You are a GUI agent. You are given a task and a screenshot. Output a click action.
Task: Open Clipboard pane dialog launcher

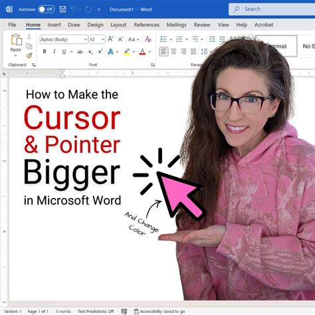click(34, 65)
